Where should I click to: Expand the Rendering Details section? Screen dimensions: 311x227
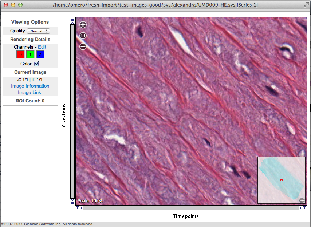coord(30,39)
